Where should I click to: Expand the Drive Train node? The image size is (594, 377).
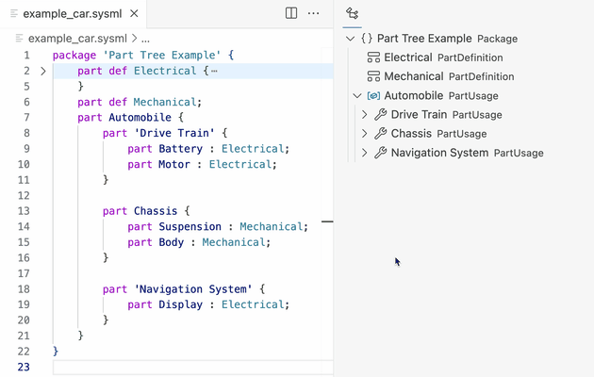365,115
